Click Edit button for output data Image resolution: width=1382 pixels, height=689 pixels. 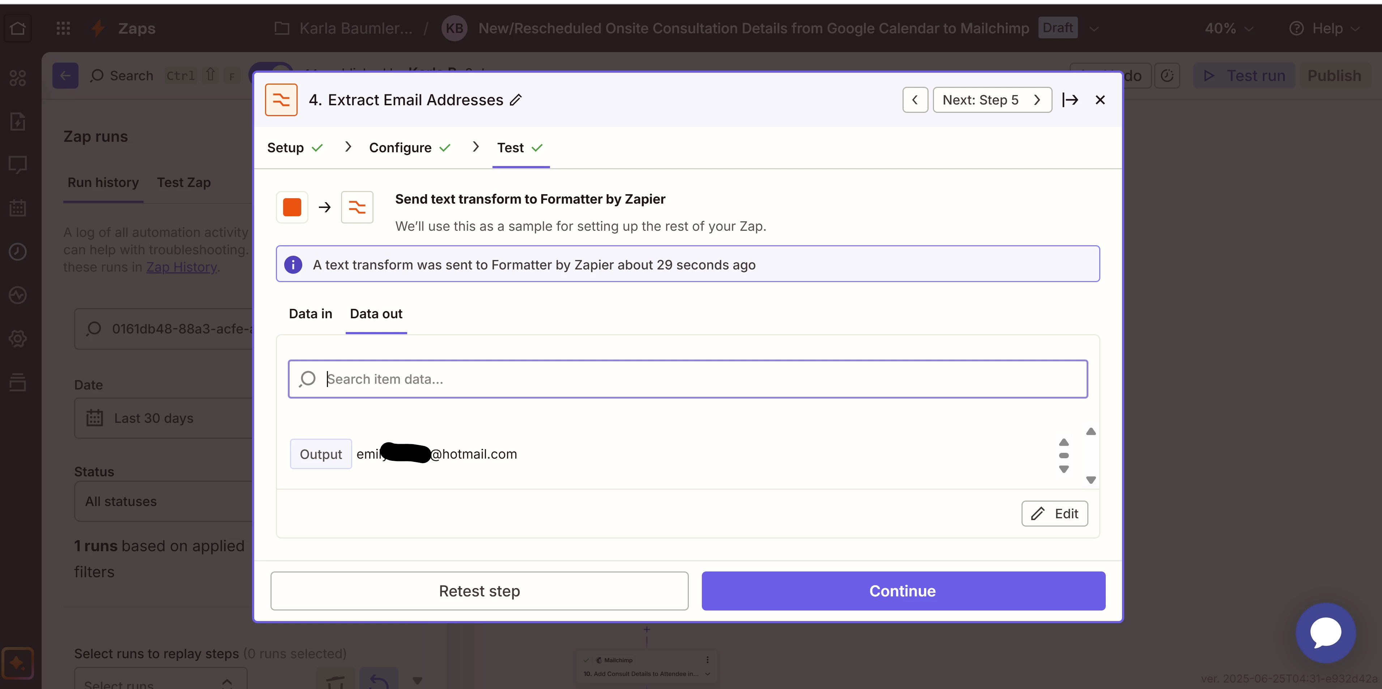click(1054, 514)
